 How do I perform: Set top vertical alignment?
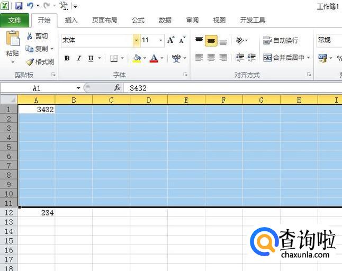coord(199,40)
